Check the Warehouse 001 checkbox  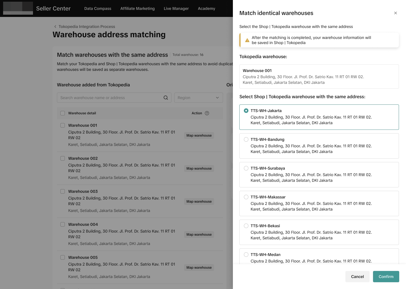tap(63, 125)
